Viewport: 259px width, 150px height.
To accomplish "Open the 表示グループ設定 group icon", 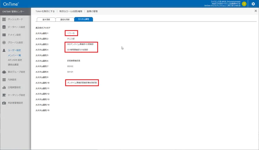I will point(4,72).
